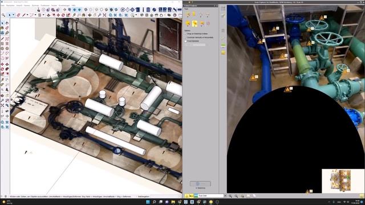Click the fixed diameter value field

point(195,44)
